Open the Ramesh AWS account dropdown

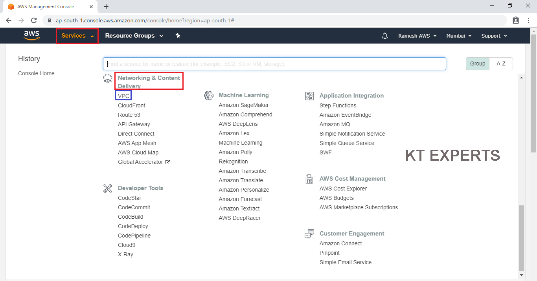[x=417, y=36]
